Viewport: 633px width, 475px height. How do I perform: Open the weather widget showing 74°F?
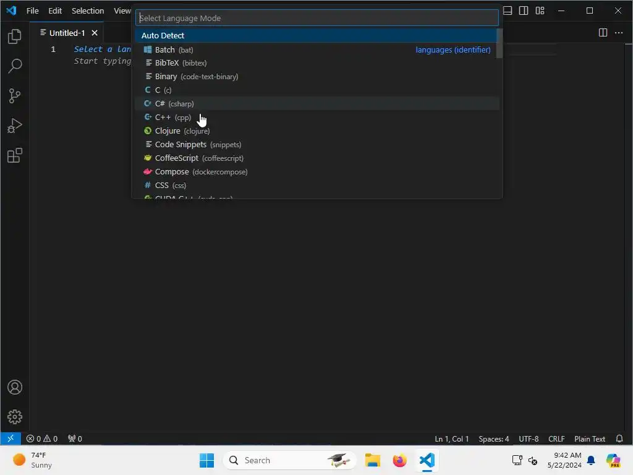32,460
